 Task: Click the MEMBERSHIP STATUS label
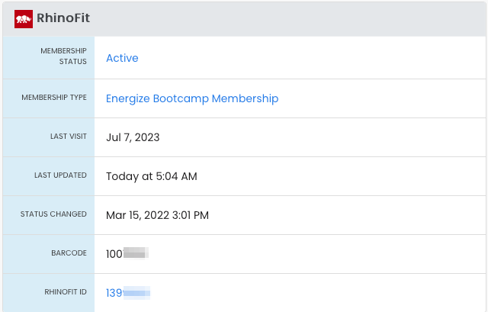pyautogui.click(x=63, y=56)
